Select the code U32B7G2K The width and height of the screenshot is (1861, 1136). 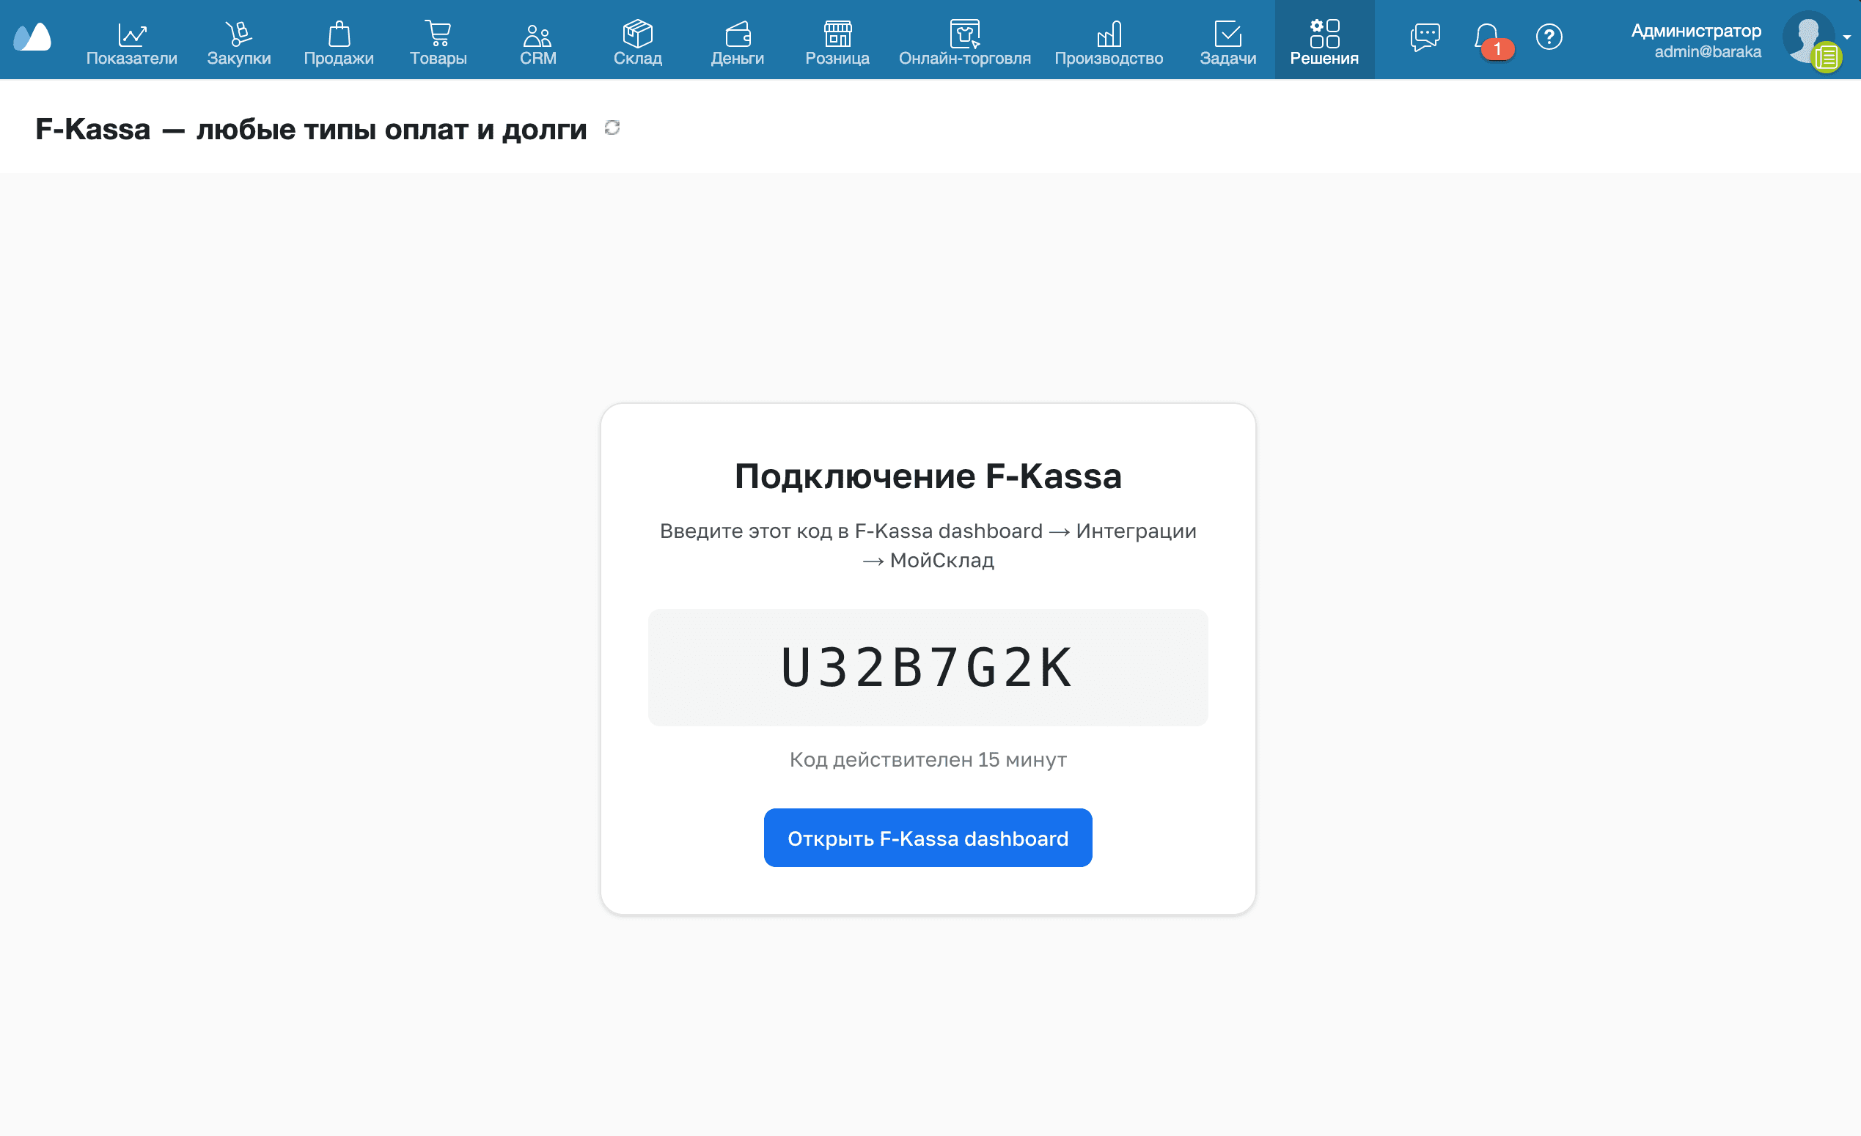pyautogui.click(x=928, y=668)
